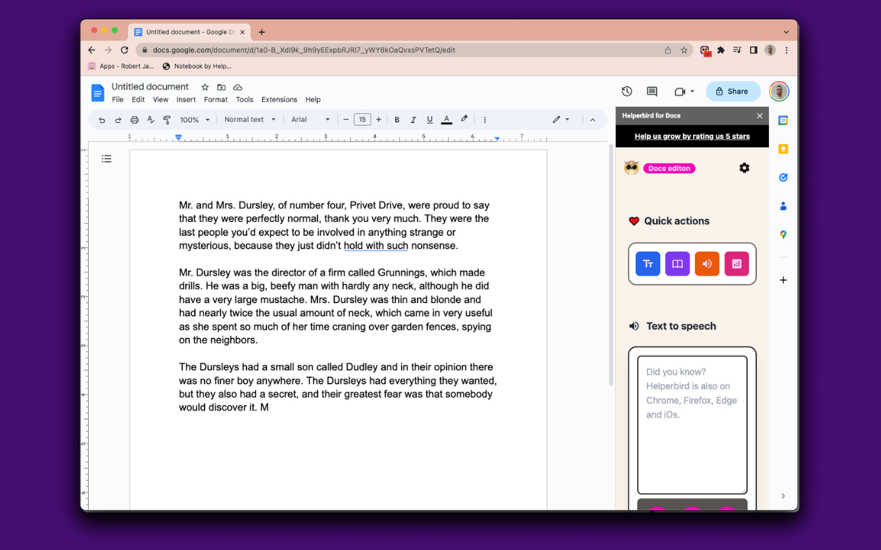
Task: Click the pink chart quick action
Action: click(736, 264)
